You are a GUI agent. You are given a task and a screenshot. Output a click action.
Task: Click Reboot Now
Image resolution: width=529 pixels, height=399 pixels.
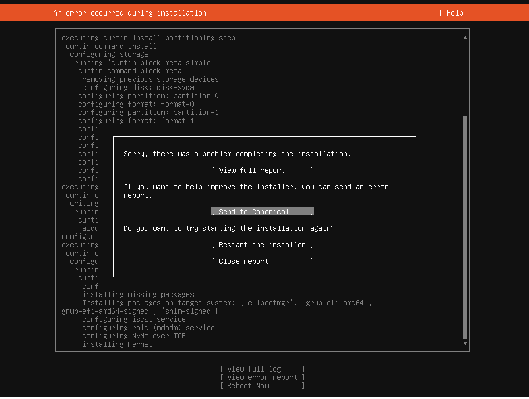262,385
